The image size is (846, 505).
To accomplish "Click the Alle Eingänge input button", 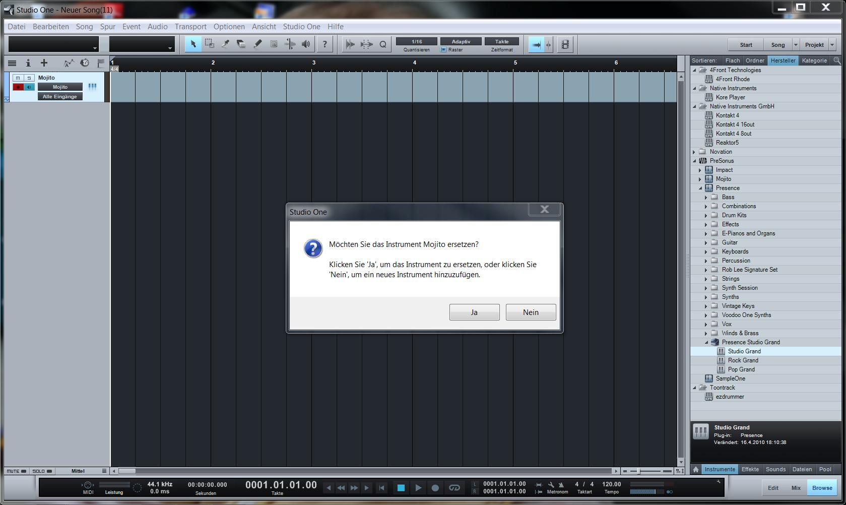I will pyautogui.click(x=60, y=96).
